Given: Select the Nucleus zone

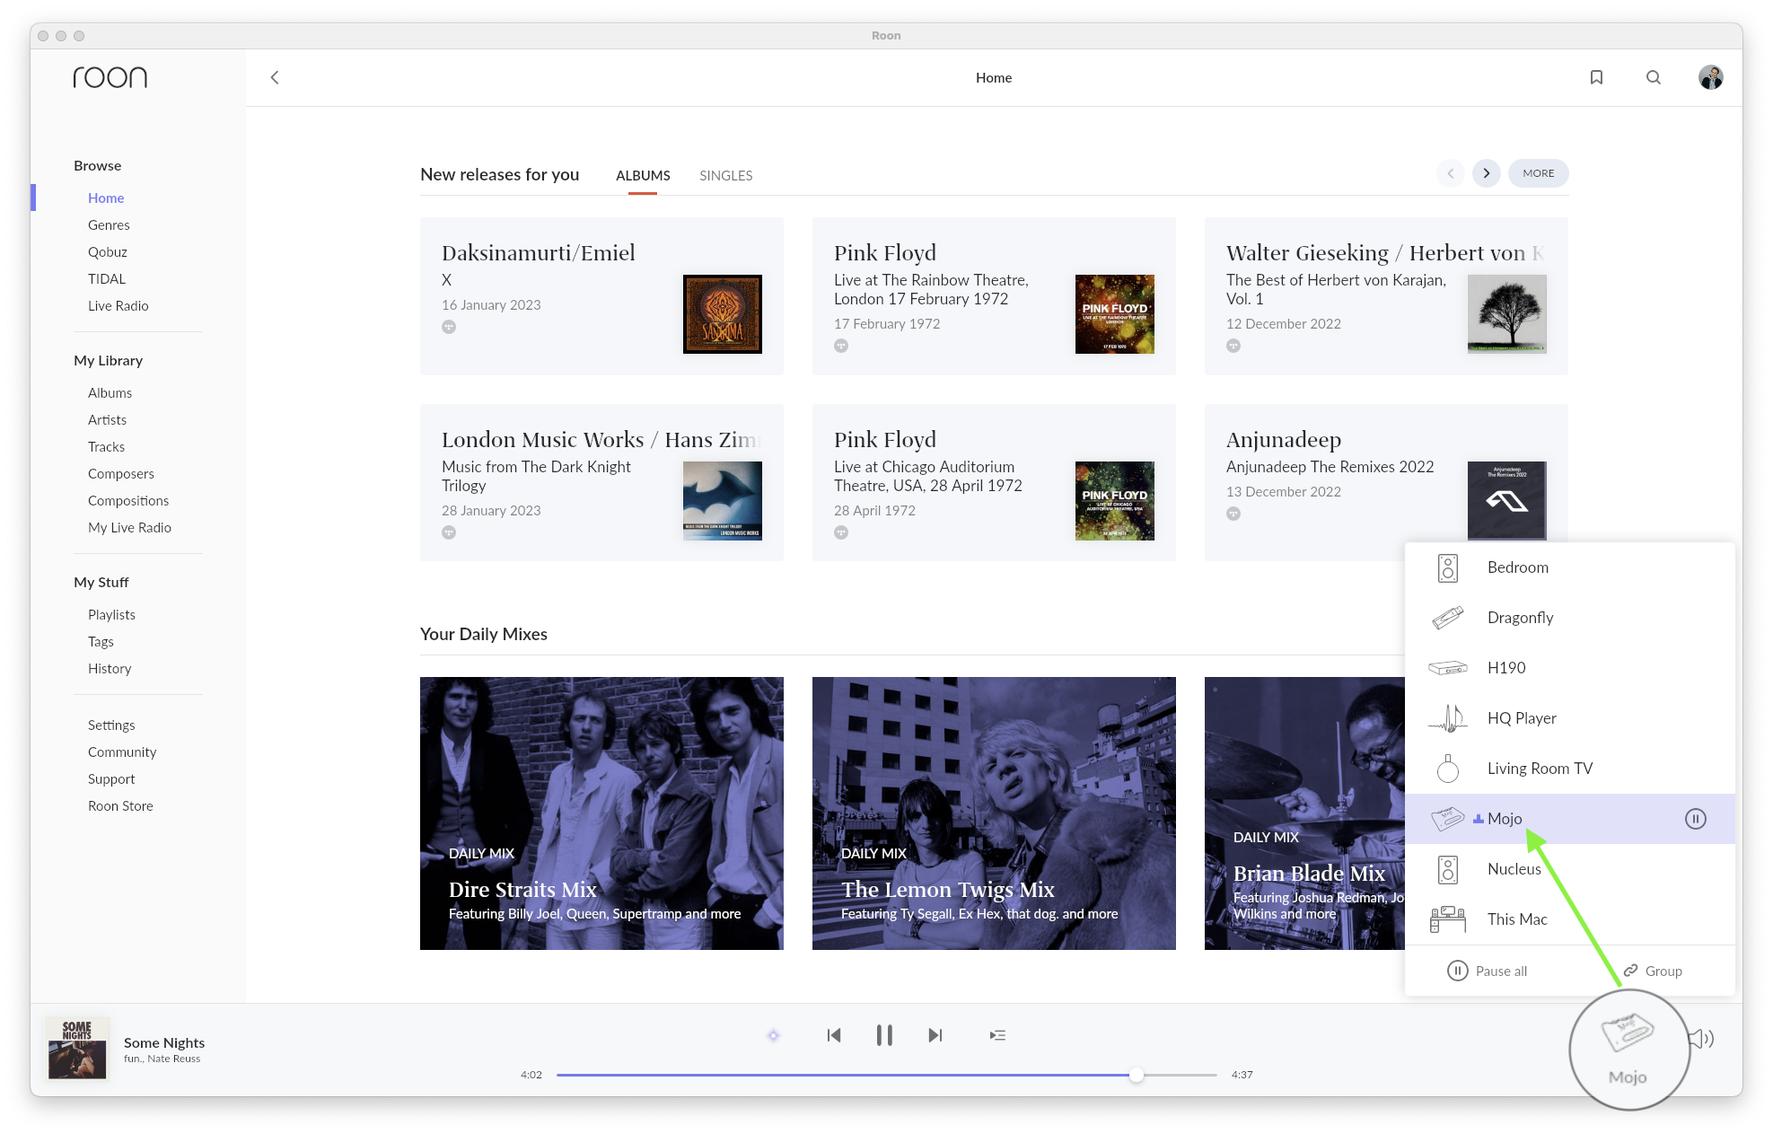Looking at the screenshot, I should (1569, 869).
